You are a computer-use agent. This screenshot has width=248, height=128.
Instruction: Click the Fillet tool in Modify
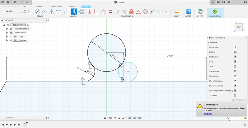[67, 12]
